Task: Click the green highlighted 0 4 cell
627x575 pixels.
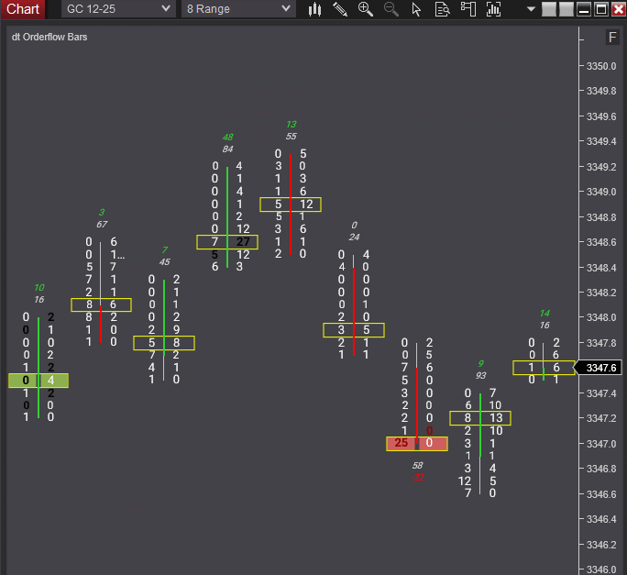Action: coord(38,381)
